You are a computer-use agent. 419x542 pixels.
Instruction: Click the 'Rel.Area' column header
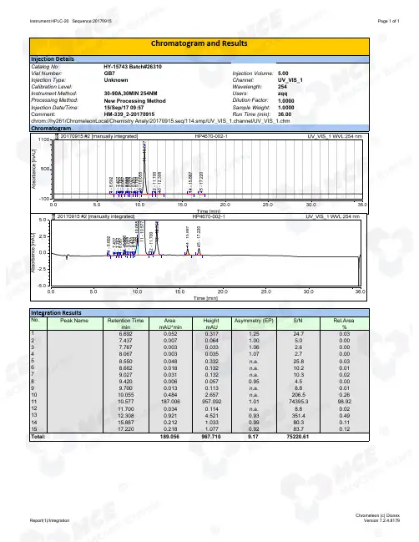[x=344, y=321]
